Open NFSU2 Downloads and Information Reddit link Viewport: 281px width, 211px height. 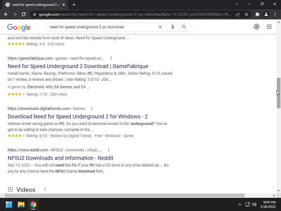(x=60, y=158)
